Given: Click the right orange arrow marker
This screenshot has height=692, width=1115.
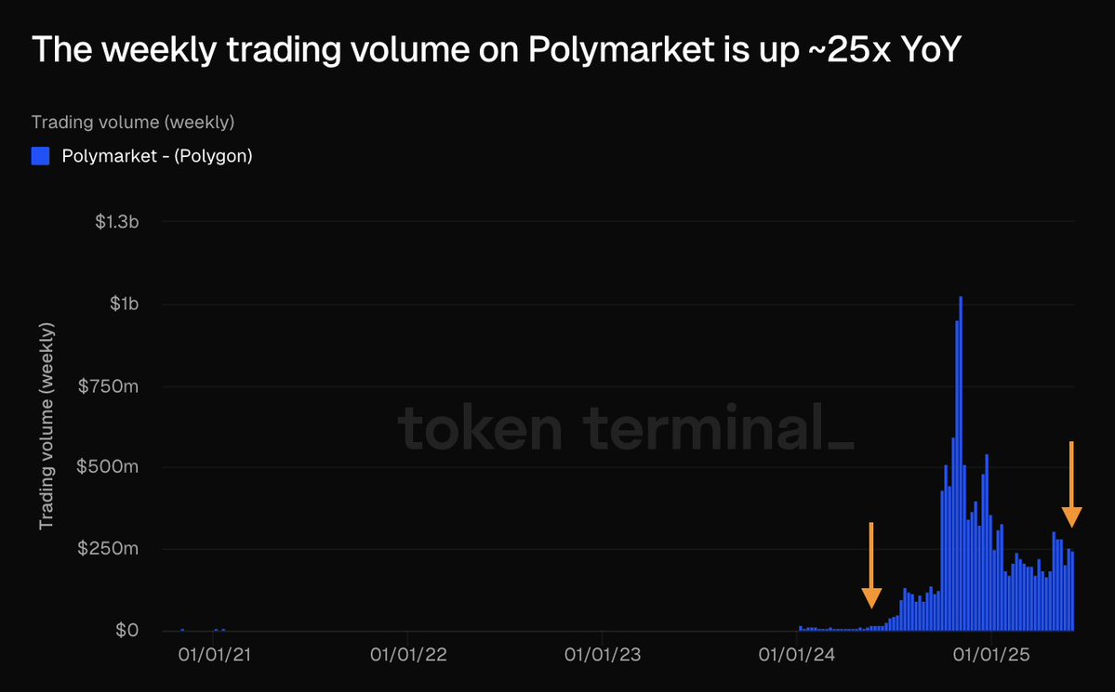Looking at the screenshot, I should click(1071, 485).
